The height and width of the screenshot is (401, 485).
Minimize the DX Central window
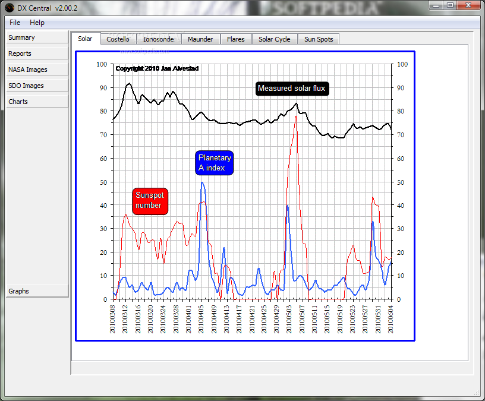coord(436,5)
